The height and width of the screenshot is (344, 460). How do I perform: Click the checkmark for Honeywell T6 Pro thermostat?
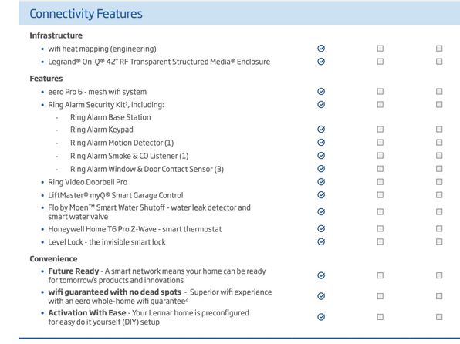(321, 228)
